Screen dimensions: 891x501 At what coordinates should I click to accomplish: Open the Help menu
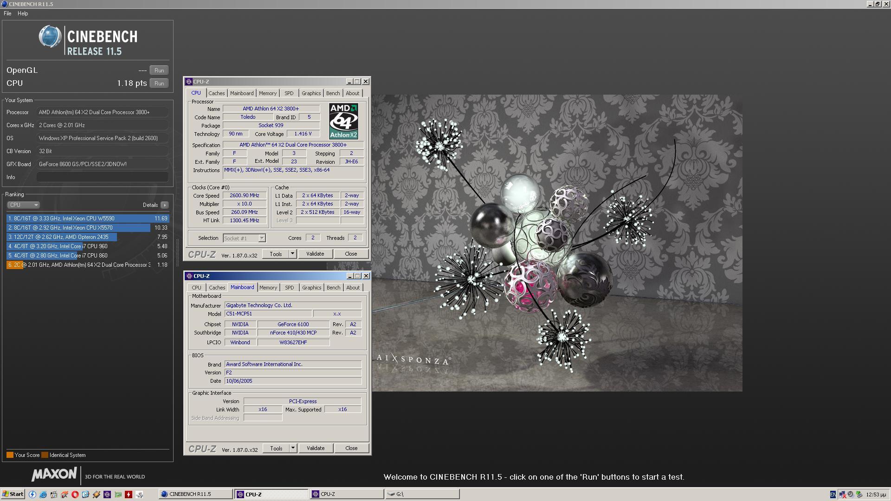pos(23,13)
